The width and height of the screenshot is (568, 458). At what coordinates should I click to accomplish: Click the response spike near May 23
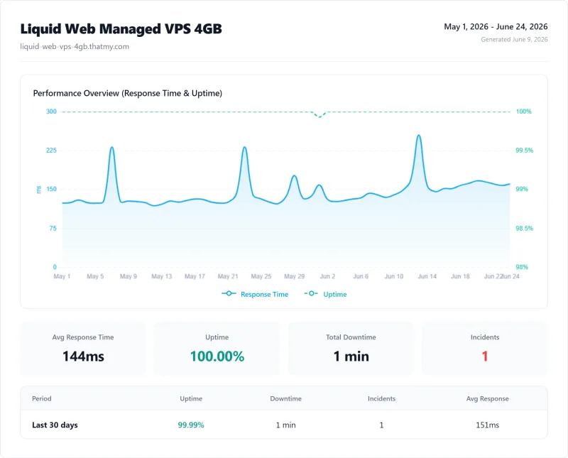click(x=244, y=147)
